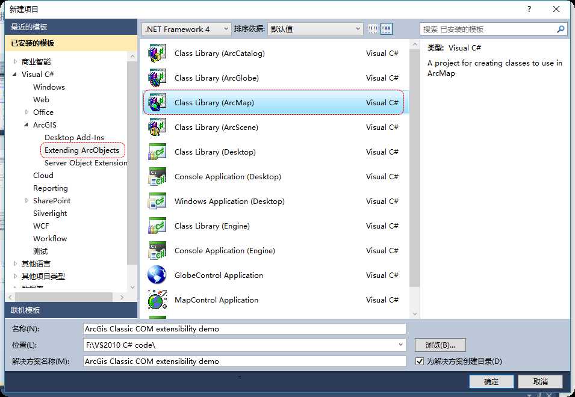Expand the 其他项目类型 tree node
The width and height of the screenshot is (575, 397).
(15, 276)
